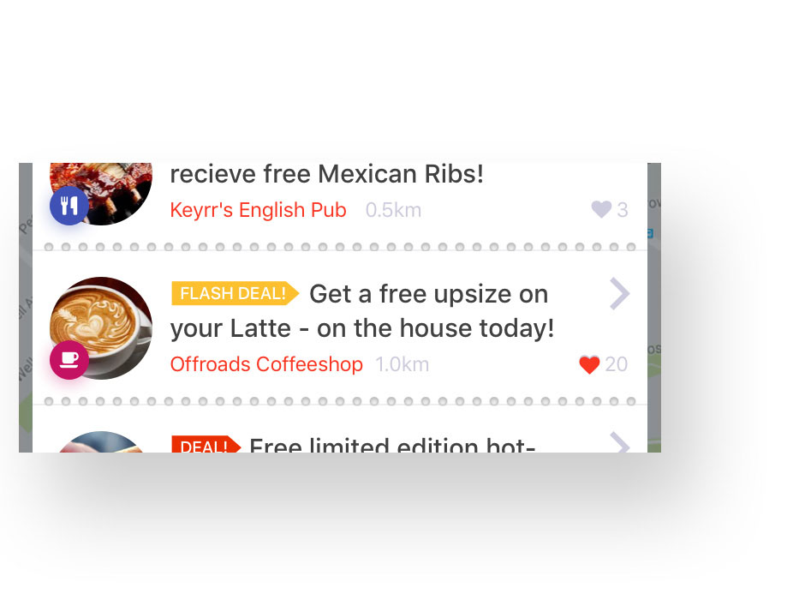Tap the pink coffee cup category badge
The image size is (805, 600).
[x=69, y=360]
